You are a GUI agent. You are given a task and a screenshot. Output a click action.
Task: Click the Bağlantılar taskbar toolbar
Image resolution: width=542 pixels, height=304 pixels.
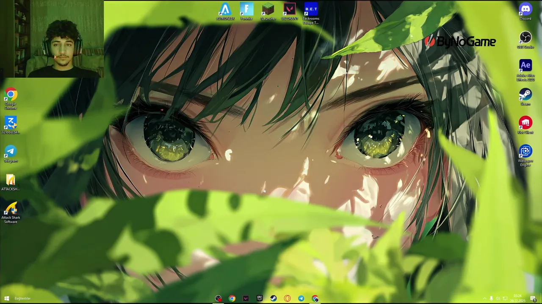point(22,299)
